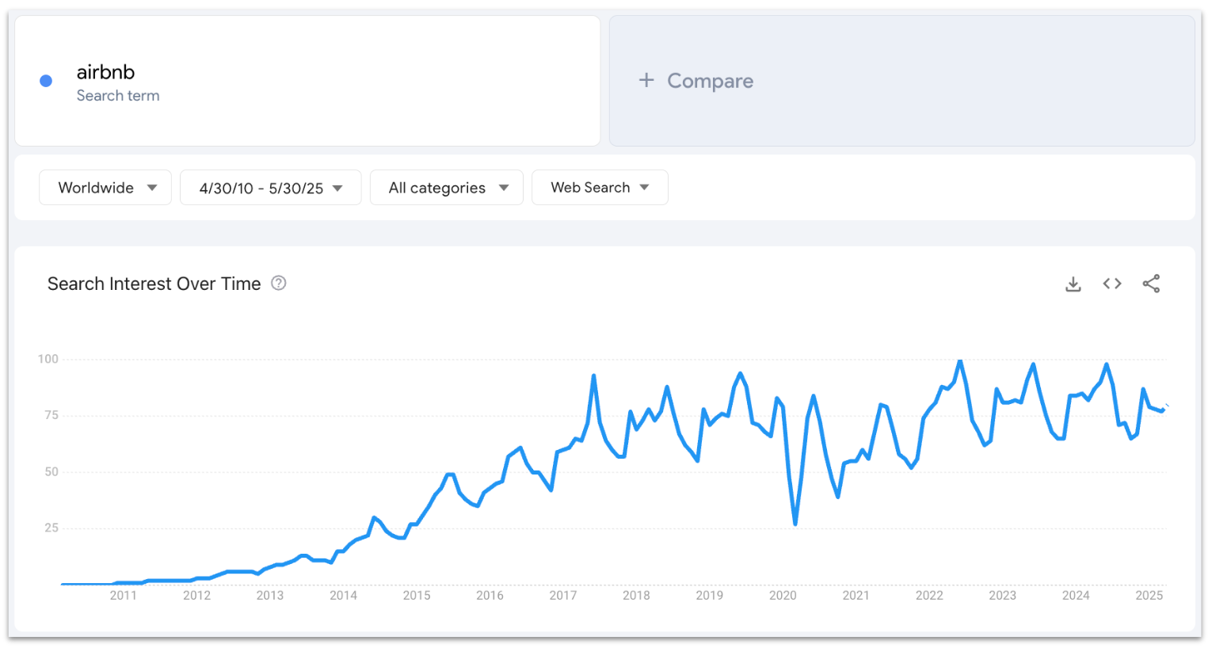
Task: Click the 25 y-axis value
Action: pos(51,528)
